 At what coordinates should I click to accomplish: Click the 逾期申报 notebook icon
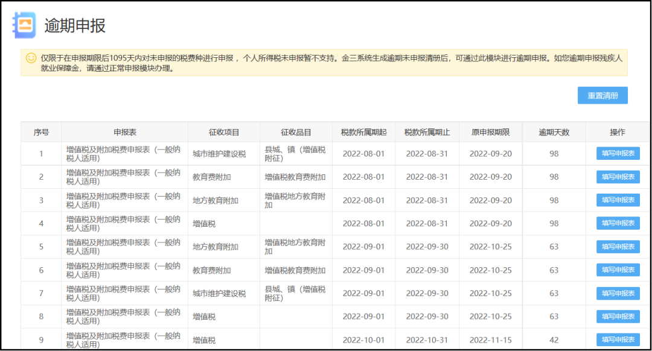[24, 25]
